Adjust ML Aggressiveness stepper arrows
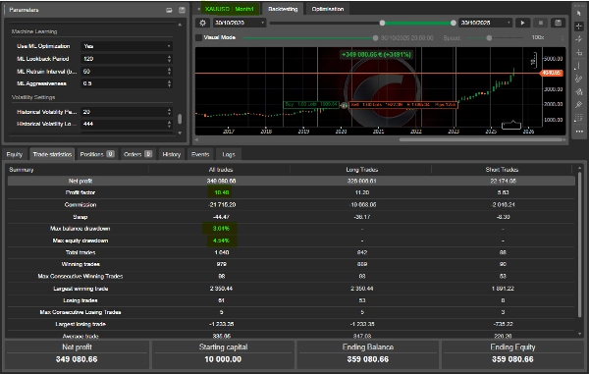The height and width of the screenshot is (374, 589). coord(169,83)
